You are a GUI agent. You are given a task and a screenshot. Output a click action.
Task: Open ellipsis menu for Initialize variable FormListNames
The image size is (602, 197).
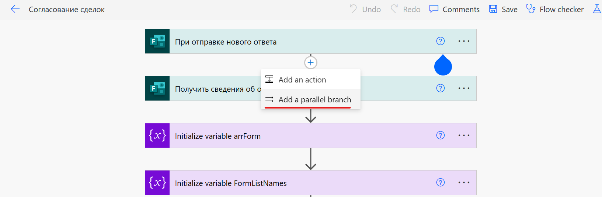pyautogui.click(x=464, y=183)
